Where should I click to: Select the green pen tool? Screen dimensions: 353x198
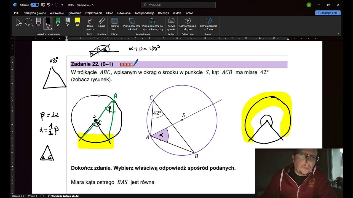pyautogui.click(x=58, y=22)
